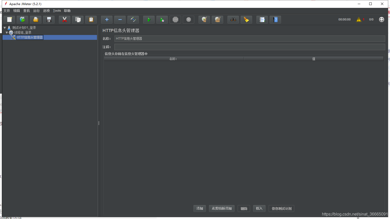The height and width of the screenshot is (219, 390).
Task: Open the 文件 menu
Action: point(7,11)
